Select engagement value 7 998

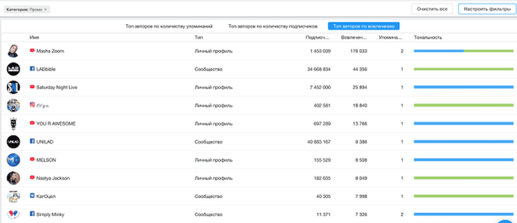[360, 196]
